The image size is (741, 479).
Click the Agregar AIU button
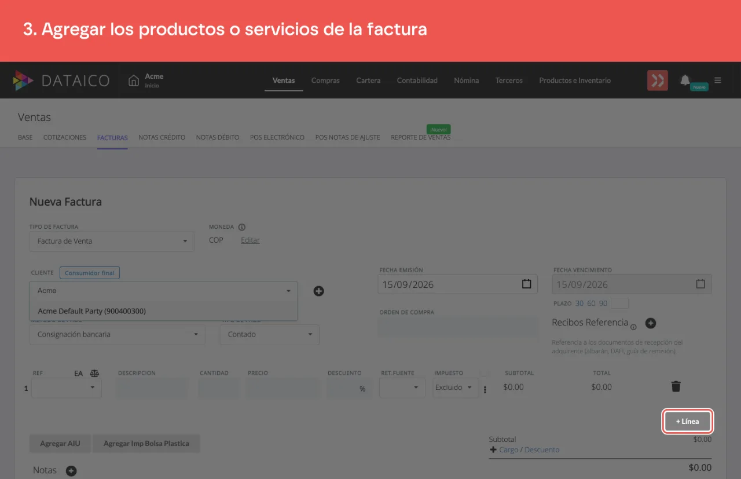(x=60, y=444)
